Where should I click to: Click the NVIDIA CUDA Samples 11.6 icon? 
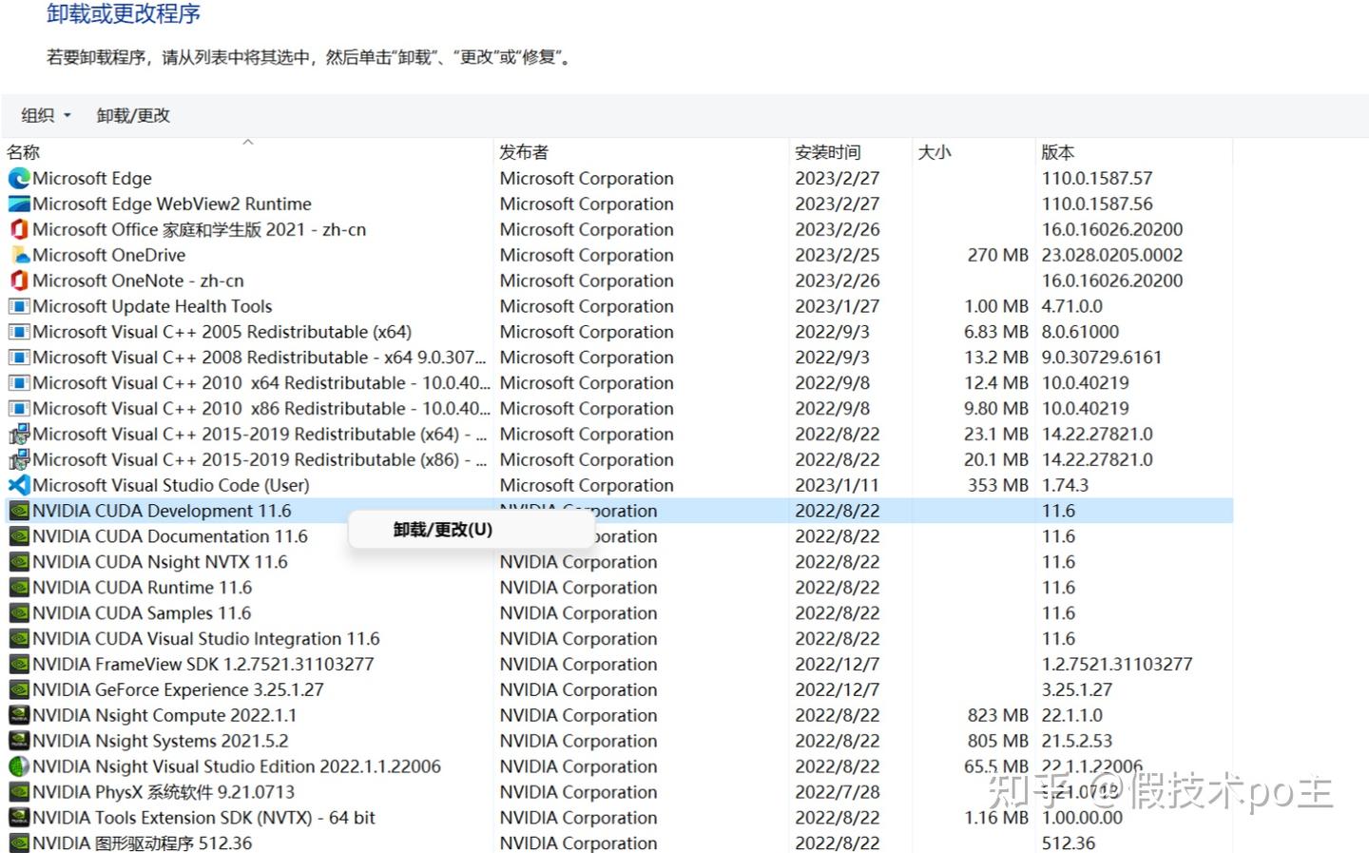(19, 613)
